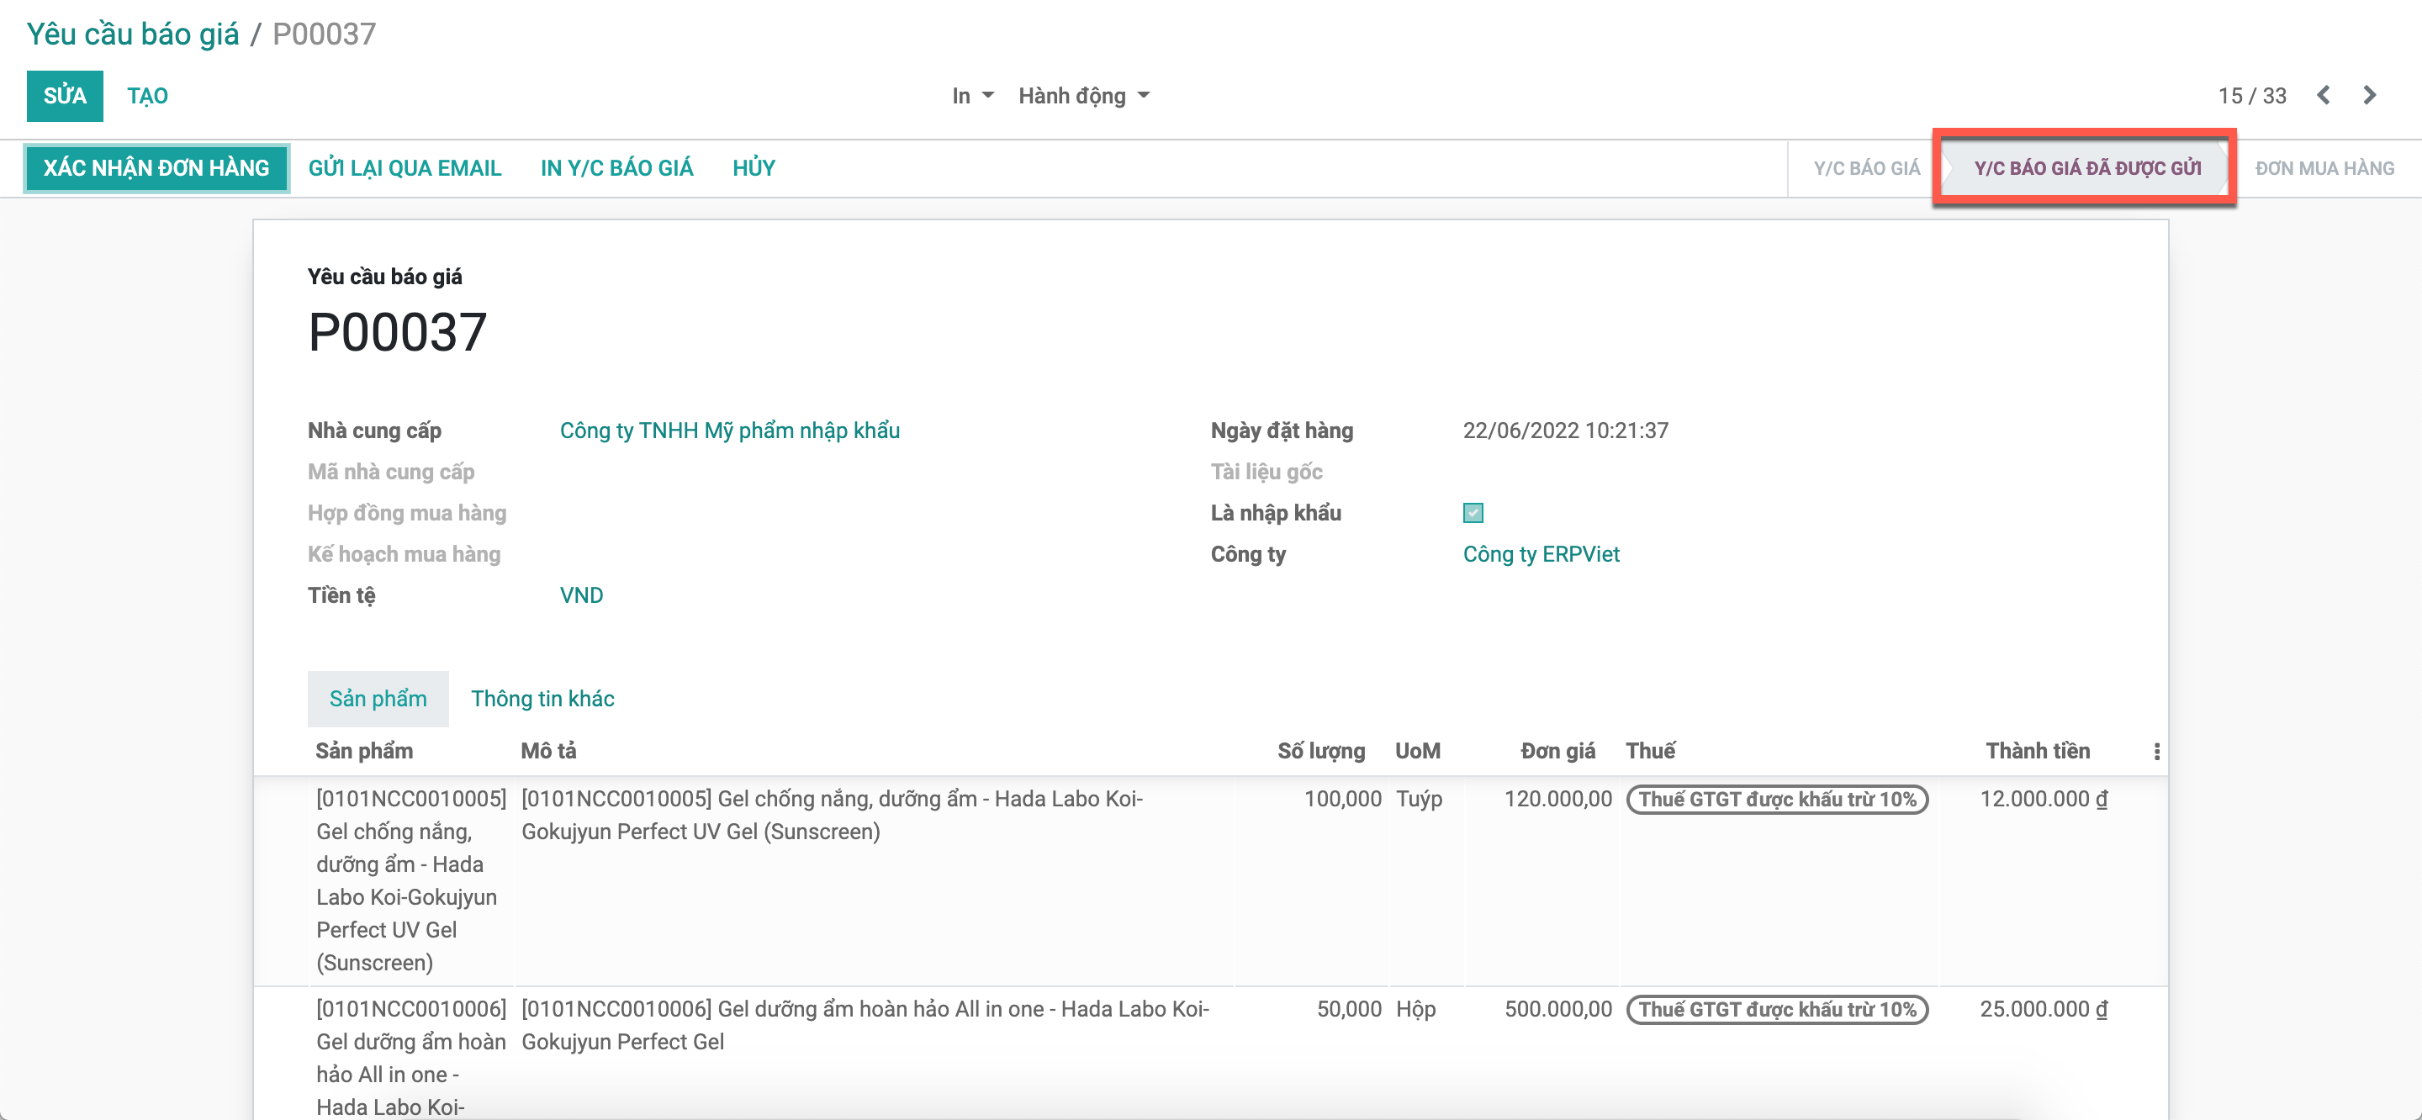The width and height of the screenshot is (2422, 1120).
Task: Go to the next record arrow
Action: (x=2369, y=95)
